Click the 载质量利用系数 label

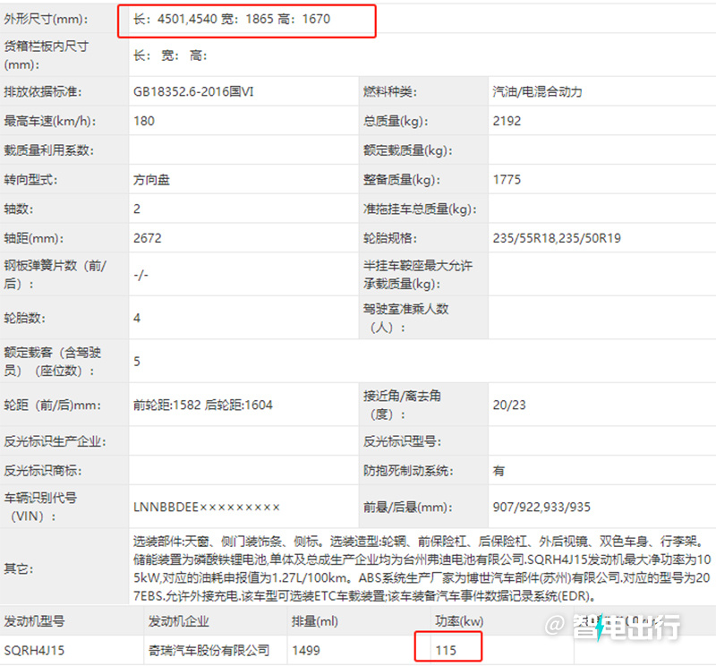[x=49, y=150]
